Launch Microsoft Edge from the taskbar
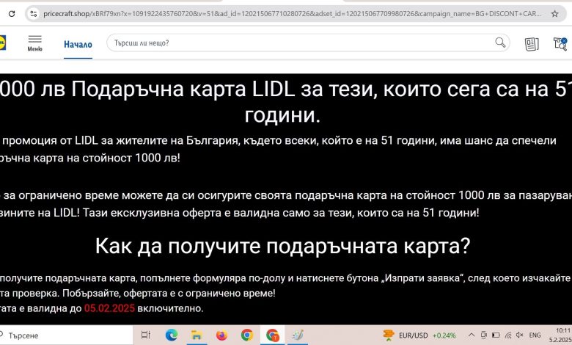 (x=172, y=335)
